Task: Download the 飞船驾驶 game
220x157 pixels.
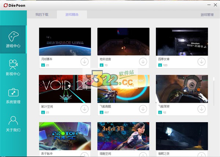Action: (201, 109)
